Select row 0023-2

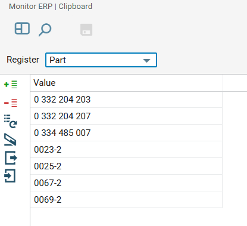coord(126,150)
